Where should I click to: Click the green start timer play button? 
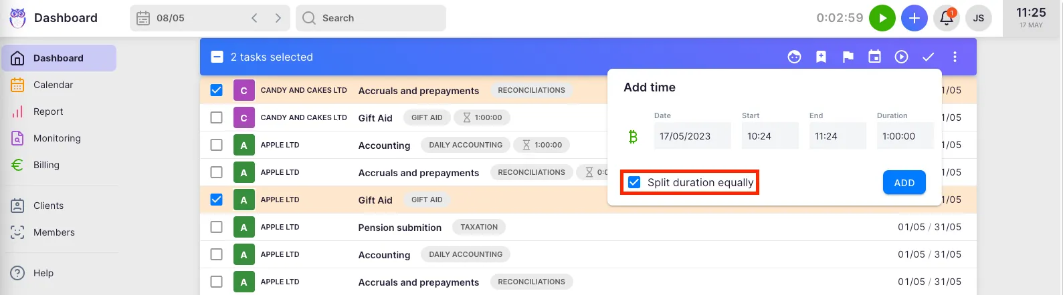click(882, 18)
